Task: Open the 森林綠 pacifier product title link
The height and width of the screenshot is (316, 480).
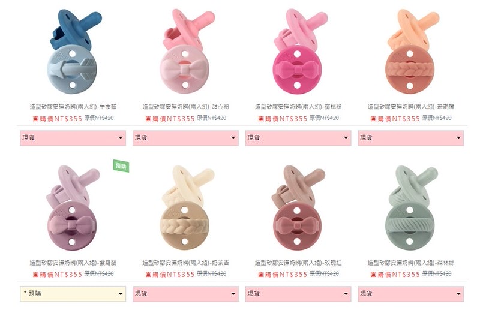Action: point(411,263)
